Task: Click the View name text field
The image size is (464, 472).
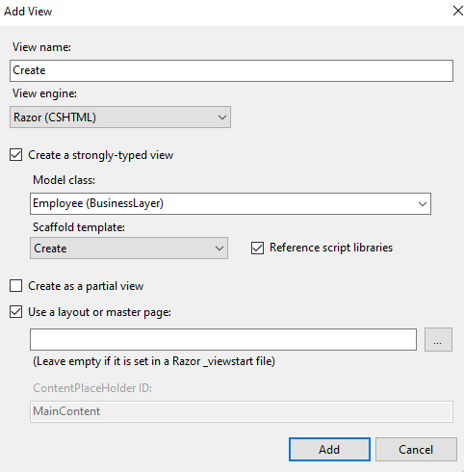Action: pyautogui.click(x=231, y=70)
